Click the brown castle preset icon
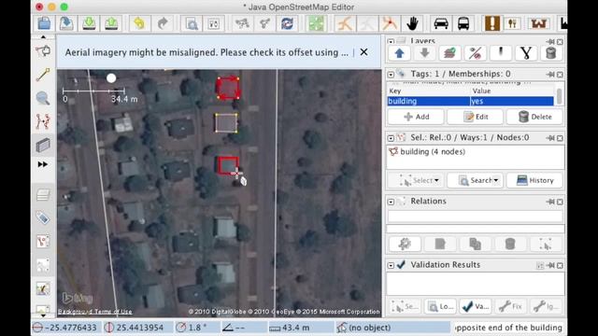The width and height of the screenshot is (598, 336). (x=538, y=23)
